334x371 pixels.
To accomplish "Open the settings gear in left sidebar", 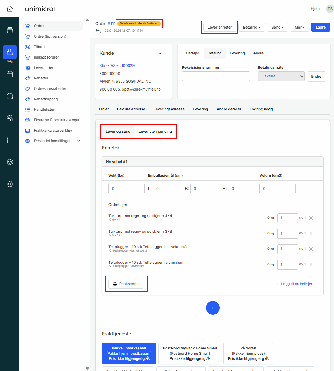I will tap(10, 184).
